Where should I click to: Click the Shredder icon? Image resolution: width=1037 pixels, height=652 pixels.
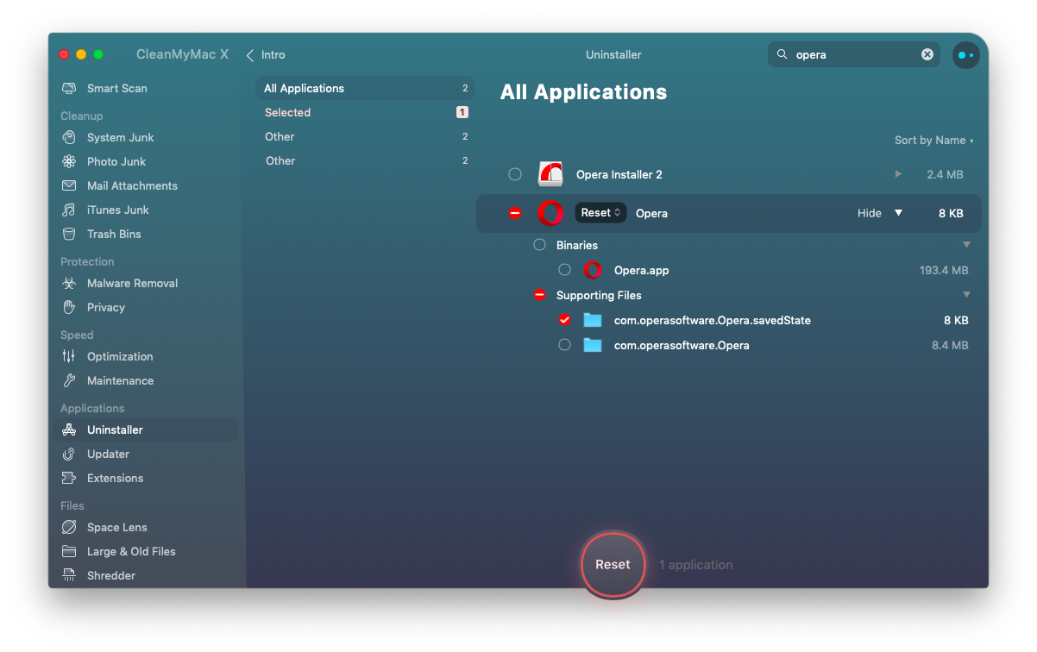point(69,575)
